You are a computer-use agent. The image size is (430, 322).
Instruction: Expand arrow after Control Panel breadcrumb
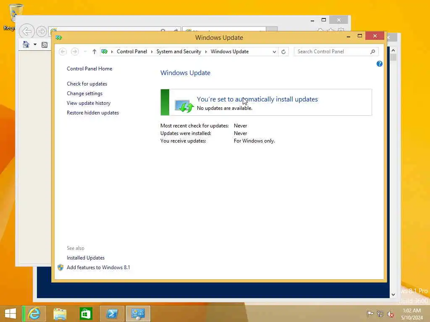(x=152, y=52)
